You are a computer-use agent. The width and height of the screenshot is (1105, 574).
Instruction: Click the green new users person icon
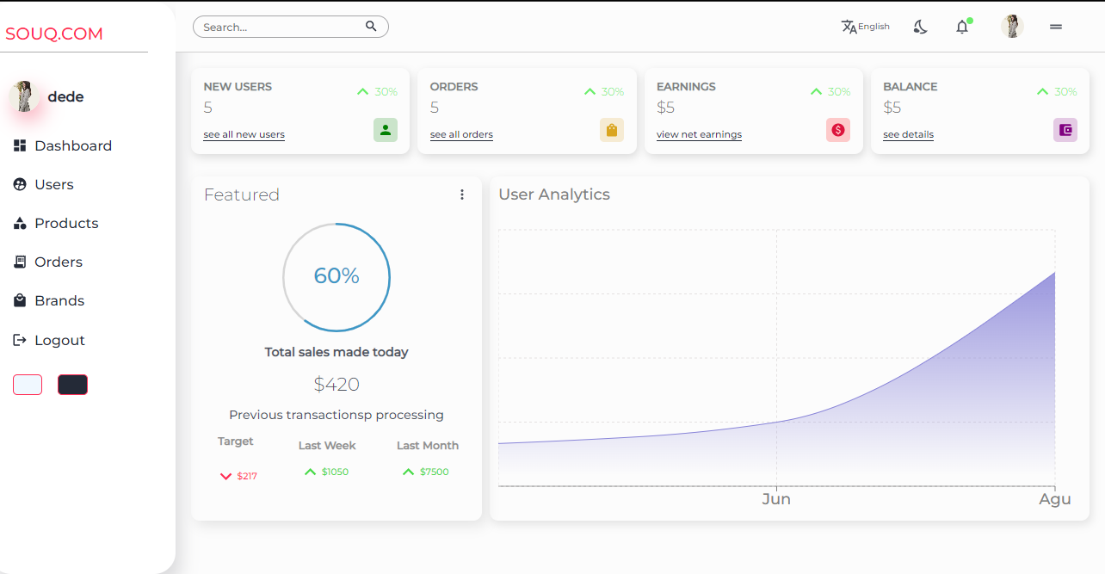click(385, 130)
